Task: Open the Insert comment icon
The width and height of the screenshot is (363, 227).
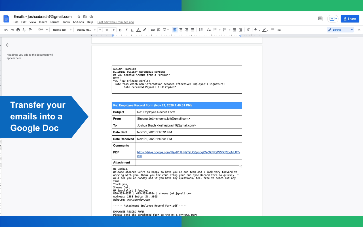Action: pos(159,30)
